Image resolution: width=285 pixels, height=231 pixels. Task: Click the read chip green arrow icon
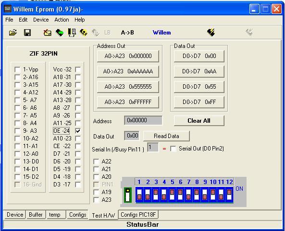click(60, 33)
